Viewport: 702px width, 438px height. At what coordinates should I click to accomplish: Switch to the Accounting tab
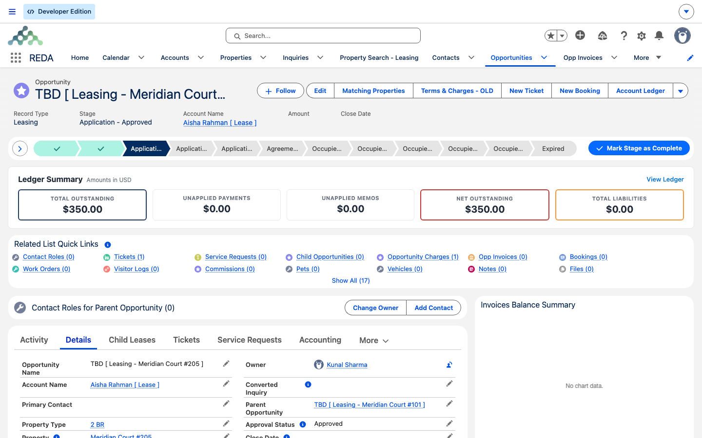click(x=320, y=340)
